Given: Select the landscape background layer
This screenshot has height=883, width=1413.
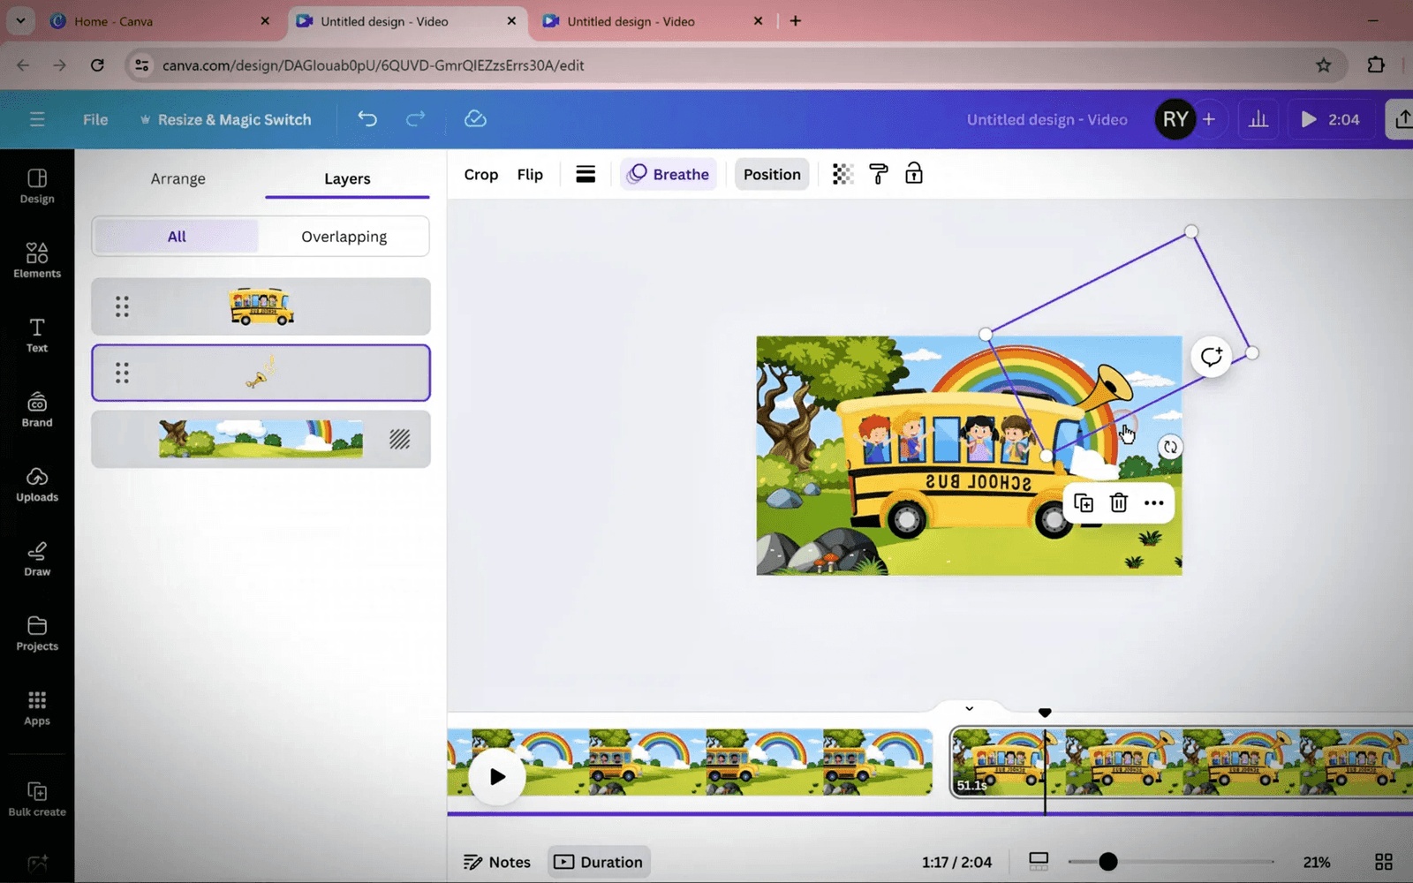Looking at the screenshot, I should point(261,439).
